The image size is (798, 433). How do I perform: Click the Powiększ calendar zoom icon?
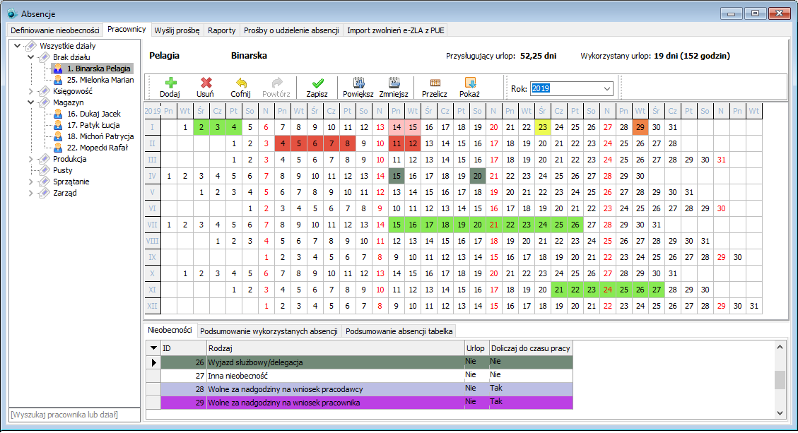click(359, 83)
